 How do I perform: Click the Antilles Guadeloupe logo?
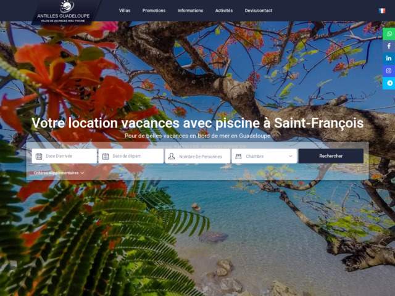[64, 12]
